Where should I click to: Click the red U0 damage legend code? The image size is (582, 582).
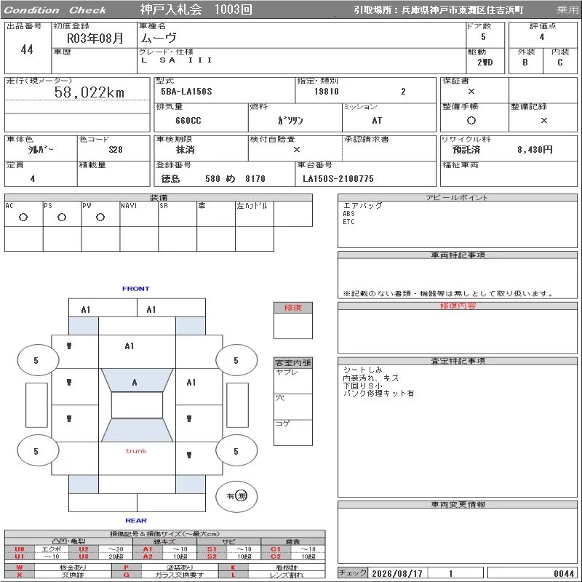20,549
